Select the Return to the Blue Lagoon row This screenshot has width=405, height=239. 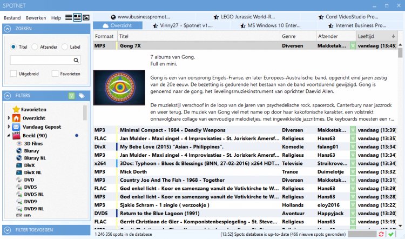(245, 214)
